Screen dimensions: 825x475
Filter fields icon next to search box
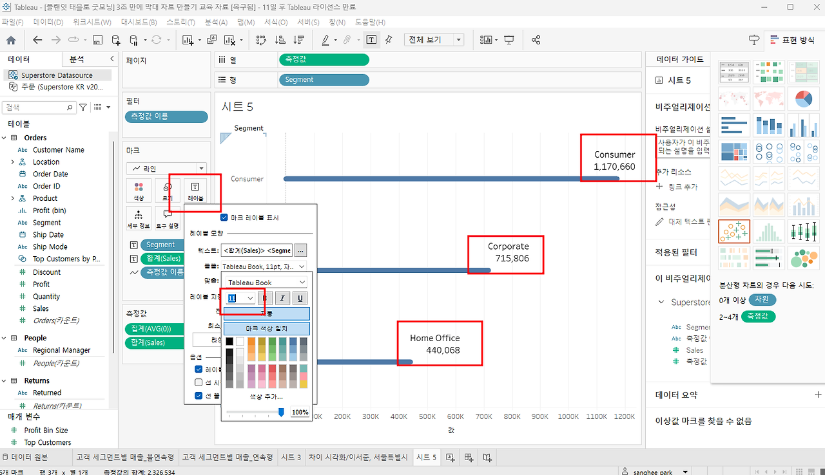pos(83,107)
